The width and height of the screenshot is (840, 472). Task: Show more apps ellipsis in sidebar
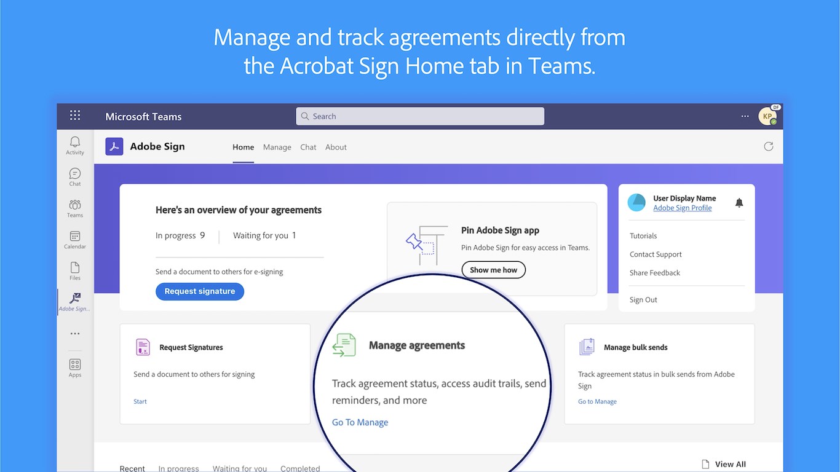[x=75, y=334]
